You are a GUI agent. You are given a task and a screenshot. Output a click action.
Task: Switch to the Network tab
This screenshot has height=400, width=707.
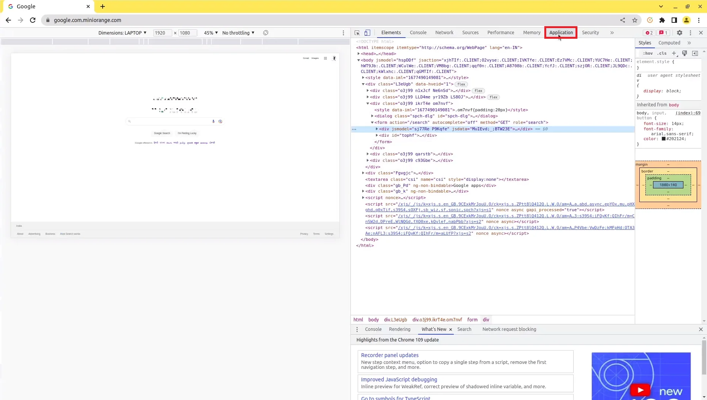[444, 33]
